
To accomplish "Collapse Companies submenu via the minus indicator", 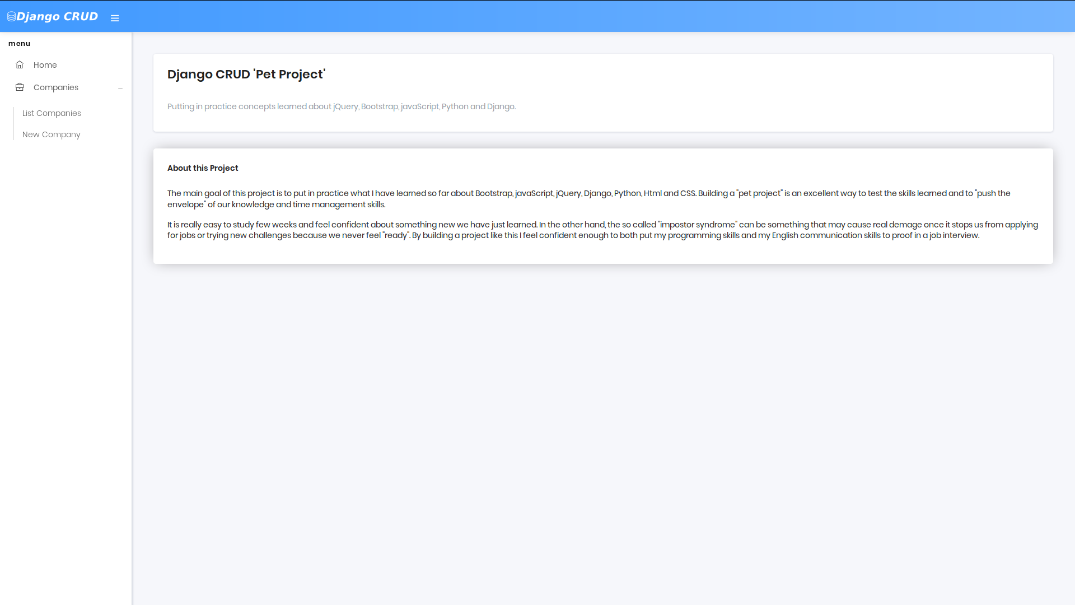I will pos(120,88).
